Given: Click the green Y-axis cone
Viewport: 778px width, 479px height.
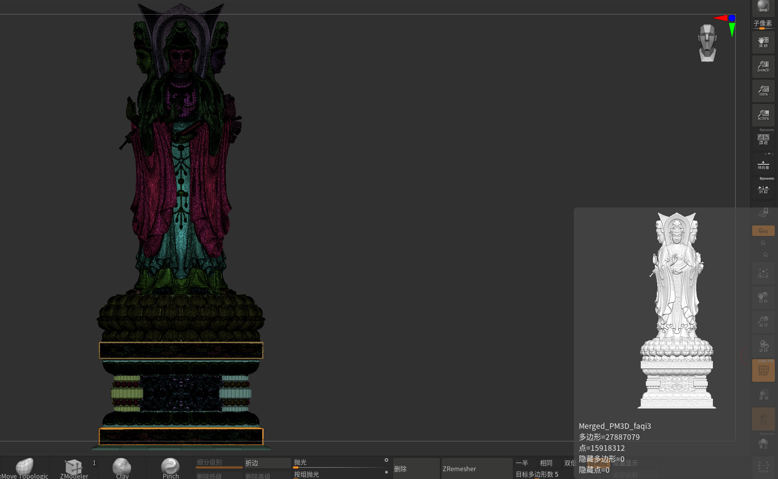Looking at the screenshot, I should [x=732, y=29].
